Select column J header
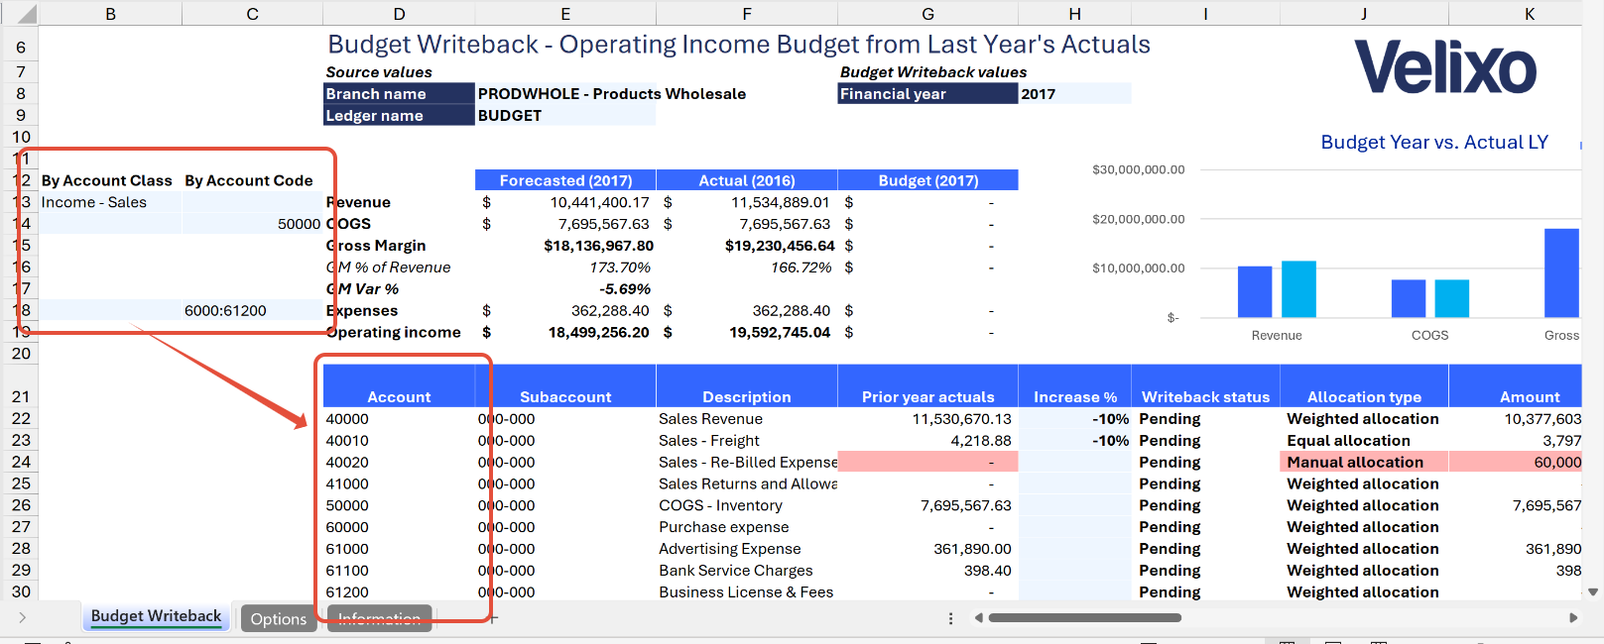This screenshot has height=644, width=1604. point(1364,14)
